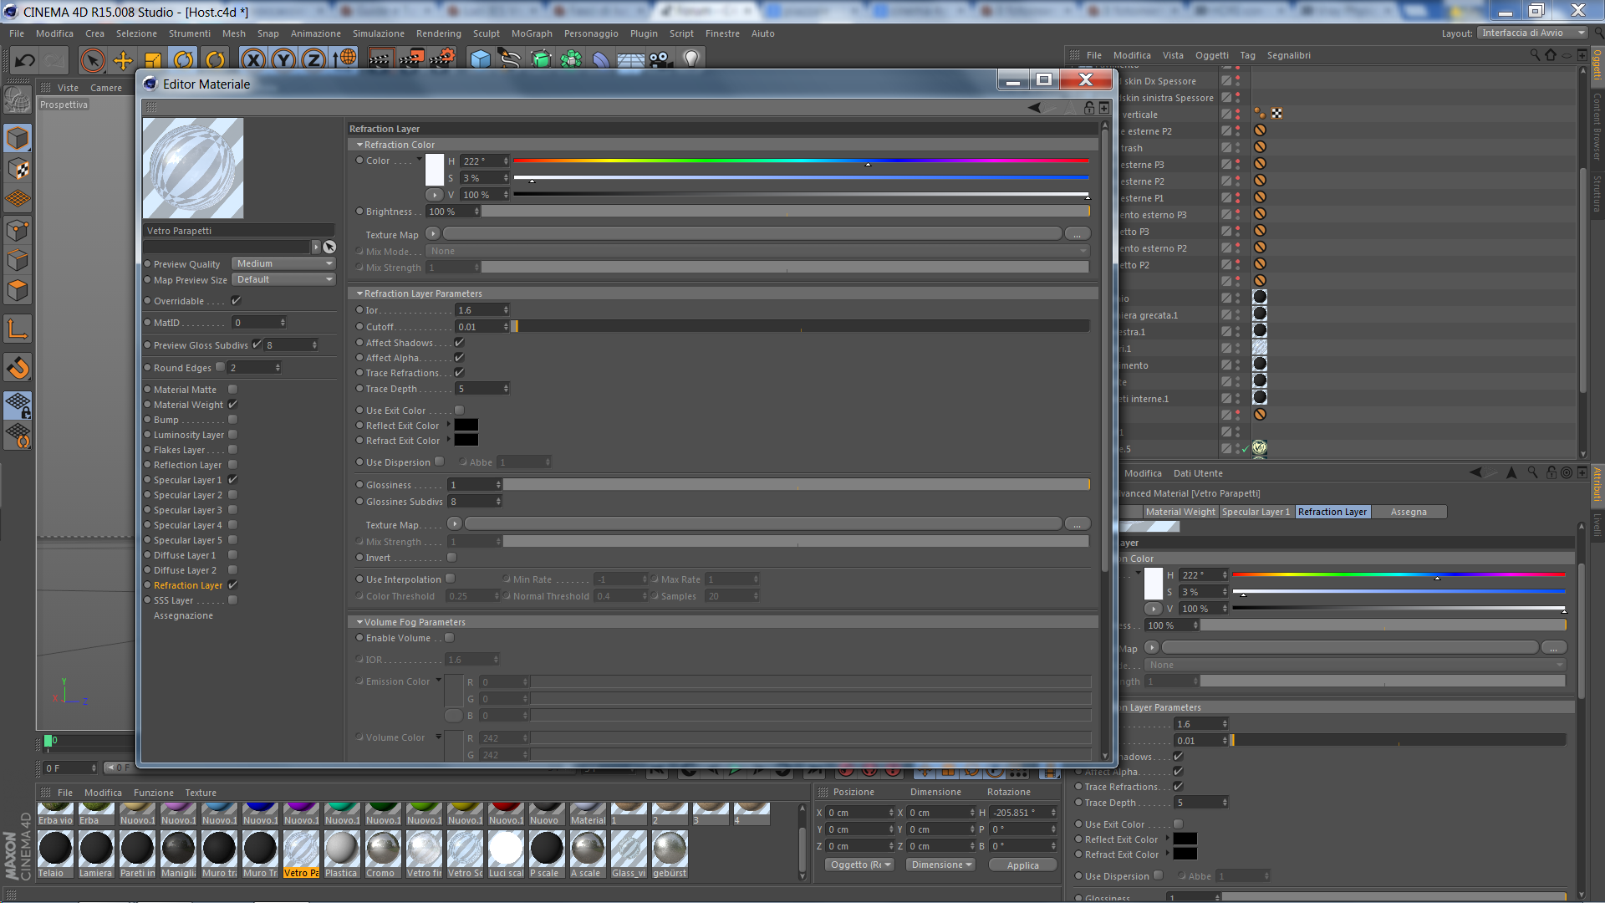Select the Move tool icon
This screenshot has height=903, width=1605.
[123, 60]
